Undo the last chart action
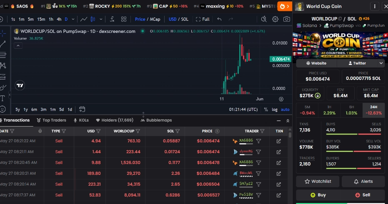388x204 pixels. [219, 19]
